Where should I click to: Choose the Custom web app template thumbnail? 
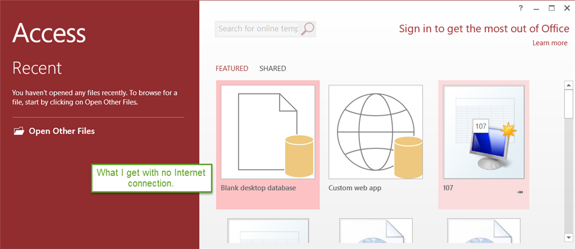point(376,132)
